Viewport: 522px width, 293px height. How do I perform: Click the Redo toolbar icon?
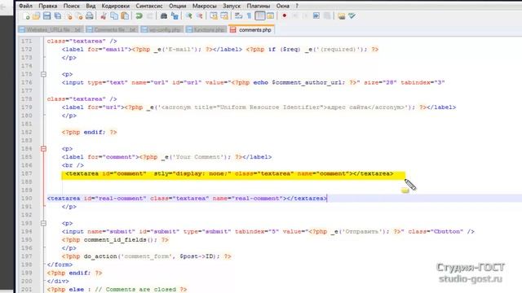pyautogui.click(x=150, y=16)
